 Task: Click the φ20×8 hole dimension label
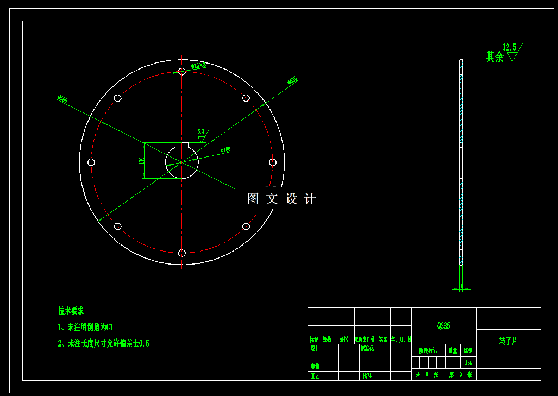tap(198, 66)
